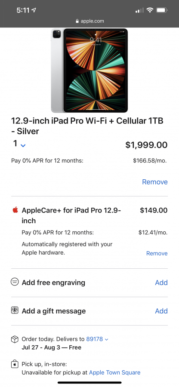Open the quantity dropdown showing 1

[19, 144]
